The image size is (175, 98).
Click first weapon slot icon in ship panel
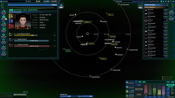point(127,82)
